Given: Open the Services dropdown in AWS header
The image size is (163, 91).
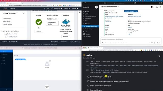Looking at the screenshot, I should click(13, 8).
